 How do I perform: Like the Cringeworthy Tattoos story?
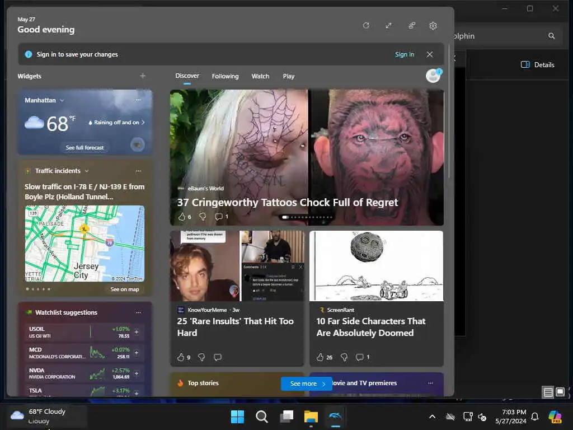(182, 217)
